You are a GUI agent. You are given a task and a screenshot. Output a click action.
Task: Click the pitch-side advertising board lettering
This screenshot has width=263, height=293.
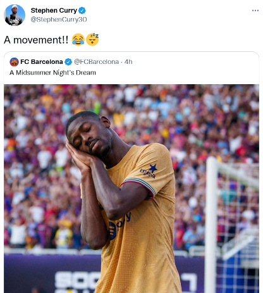click(x=77, y=282)
